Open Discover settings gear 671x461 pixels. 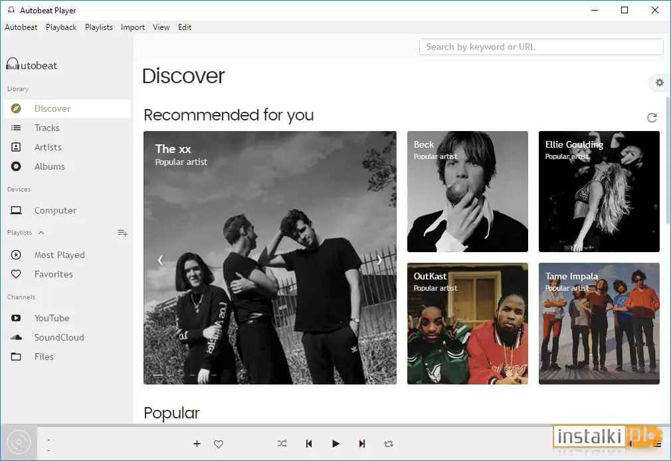[660, 82]
